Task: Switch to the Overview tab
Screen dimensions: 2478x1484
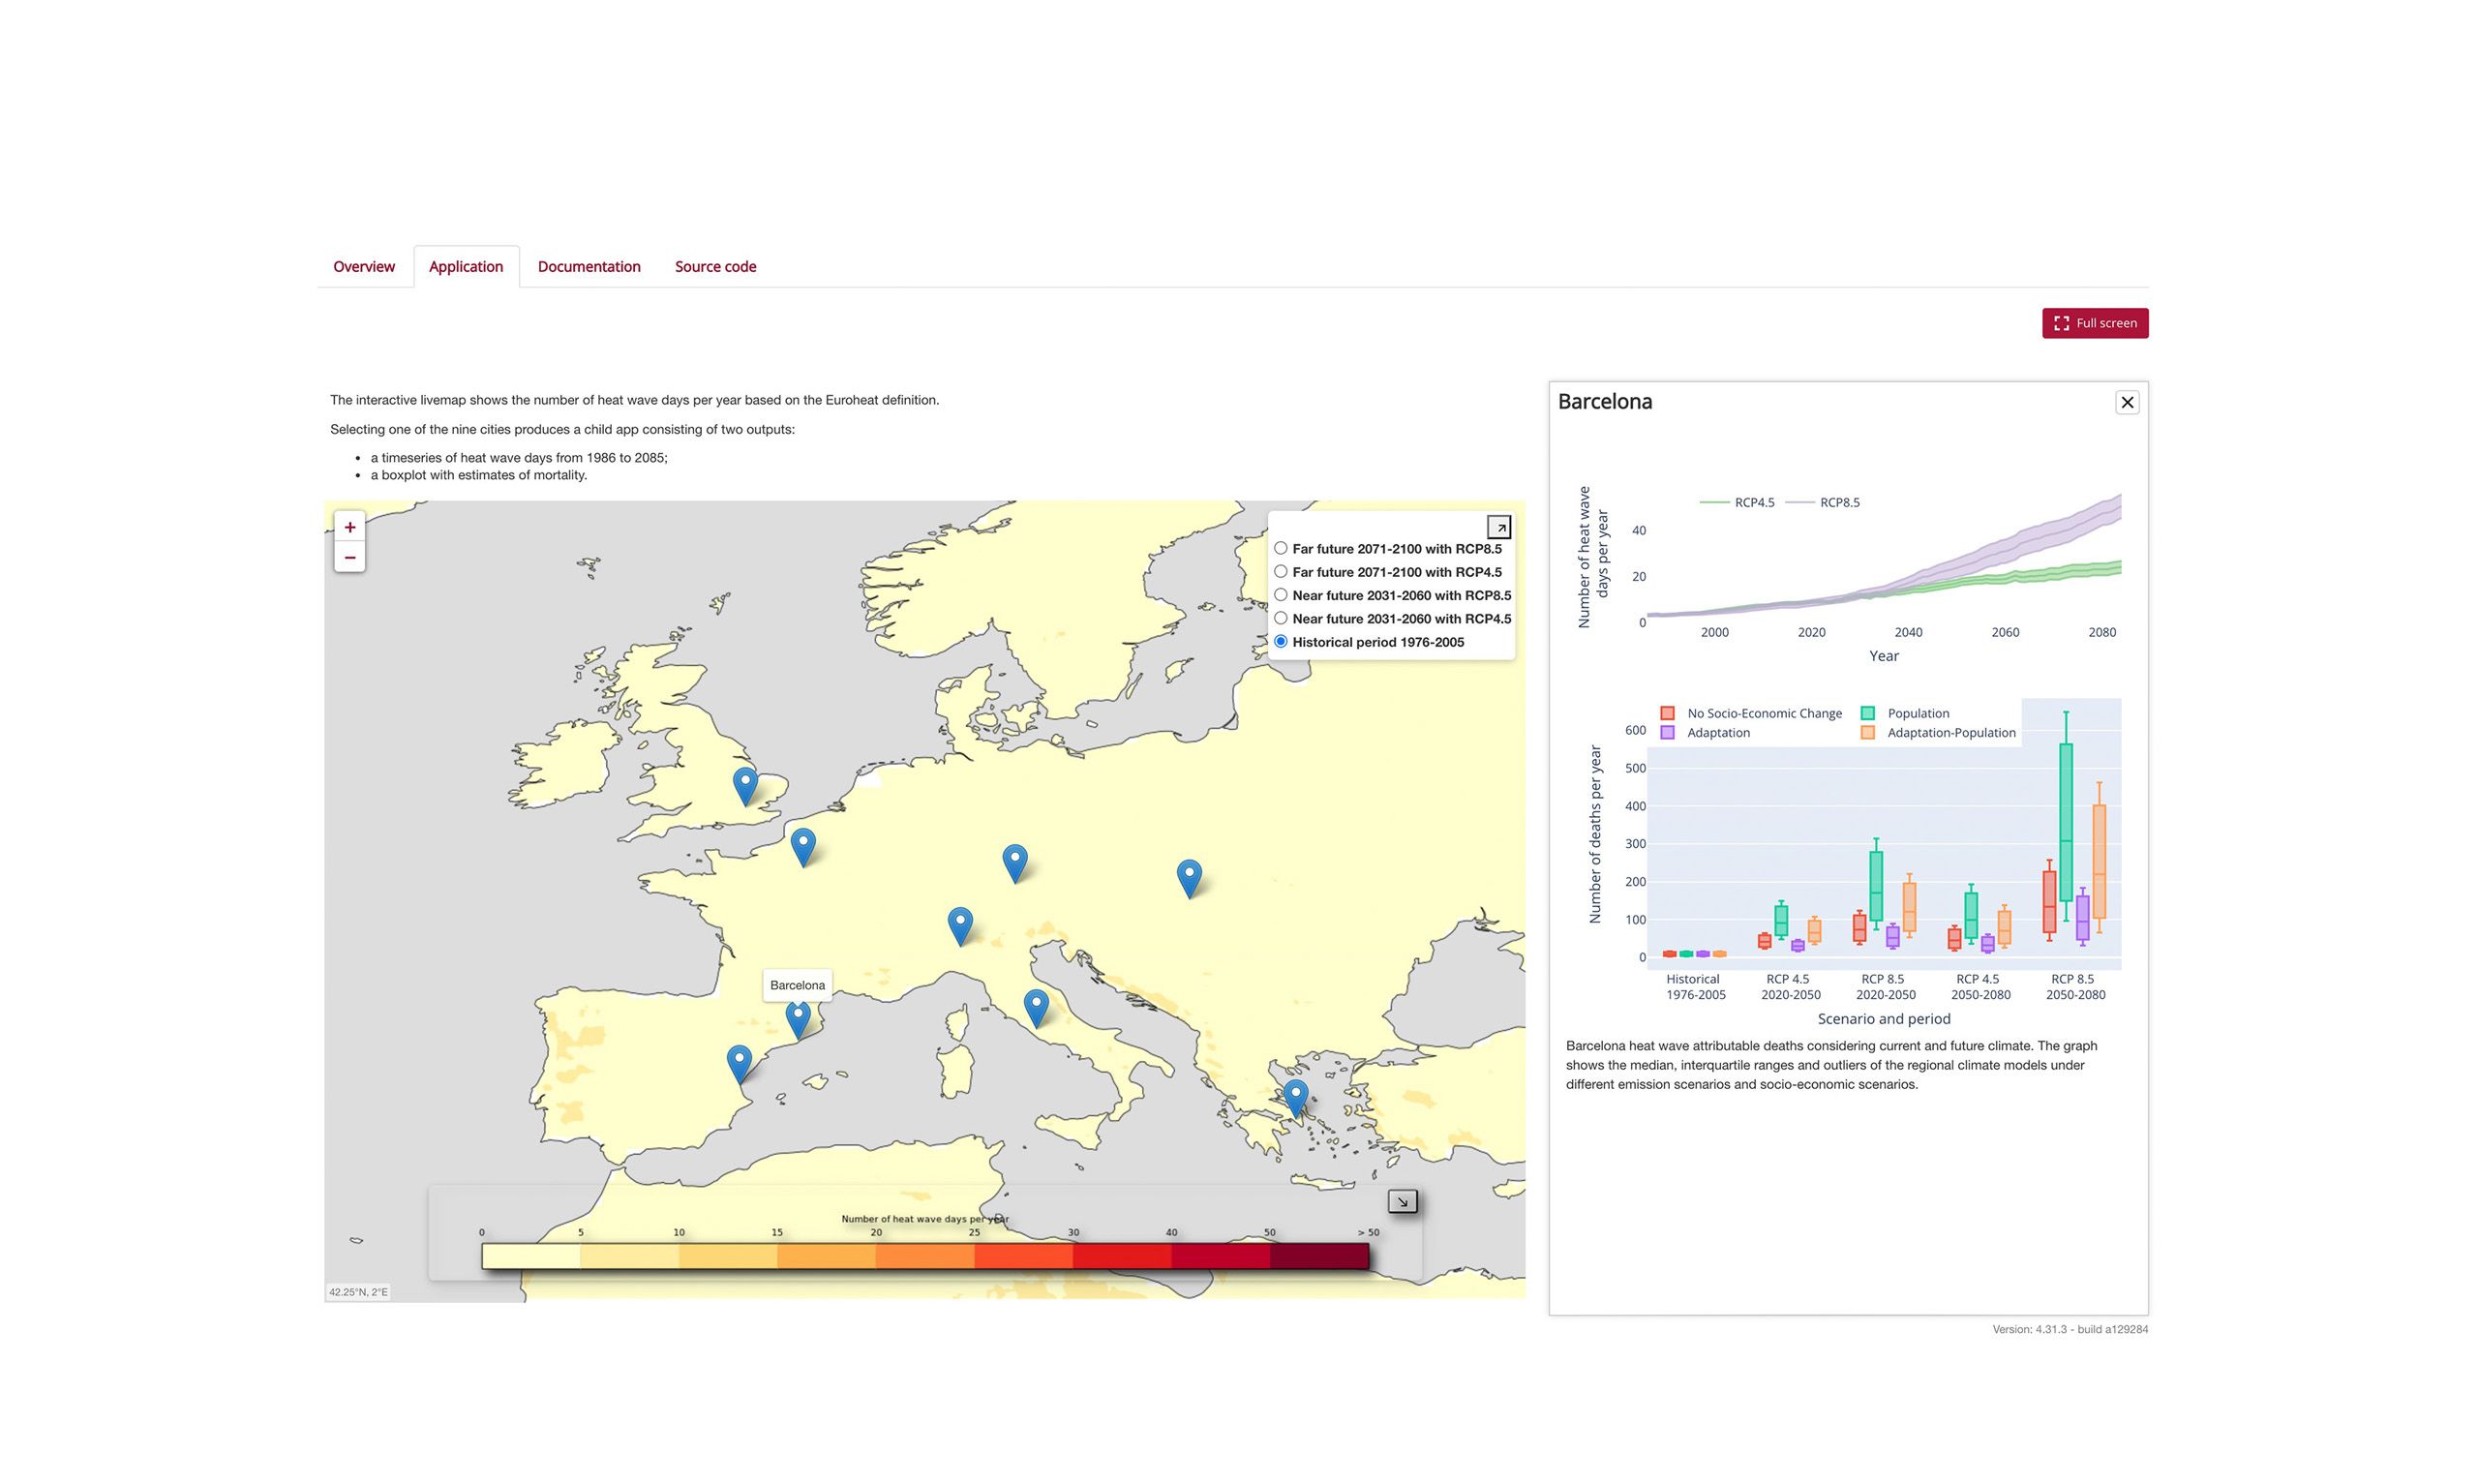Action: coord(364,267)
